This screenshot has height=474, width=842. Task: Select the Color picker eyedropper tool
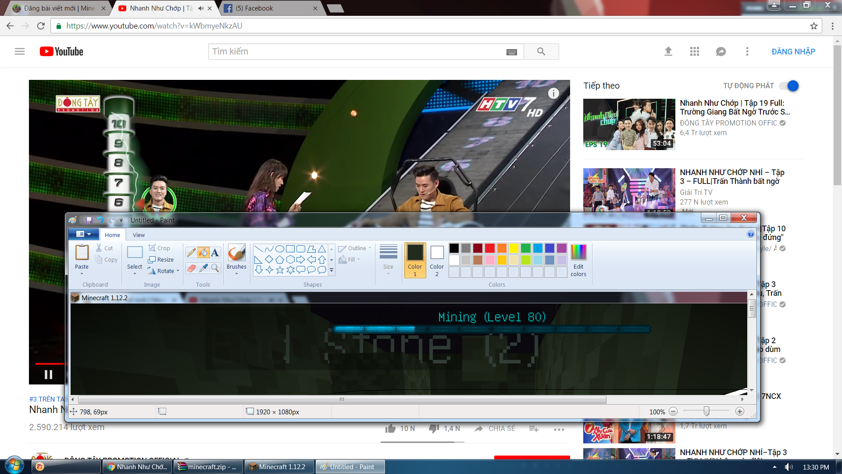(203, 268)
